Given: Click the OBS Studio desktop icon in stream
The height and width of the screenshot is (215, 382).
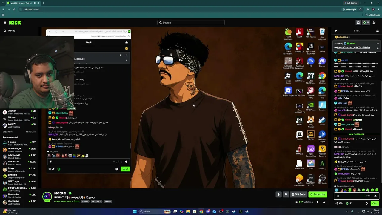Looking at the screenshot, I should pyautogui.click(x=322, y=179).
